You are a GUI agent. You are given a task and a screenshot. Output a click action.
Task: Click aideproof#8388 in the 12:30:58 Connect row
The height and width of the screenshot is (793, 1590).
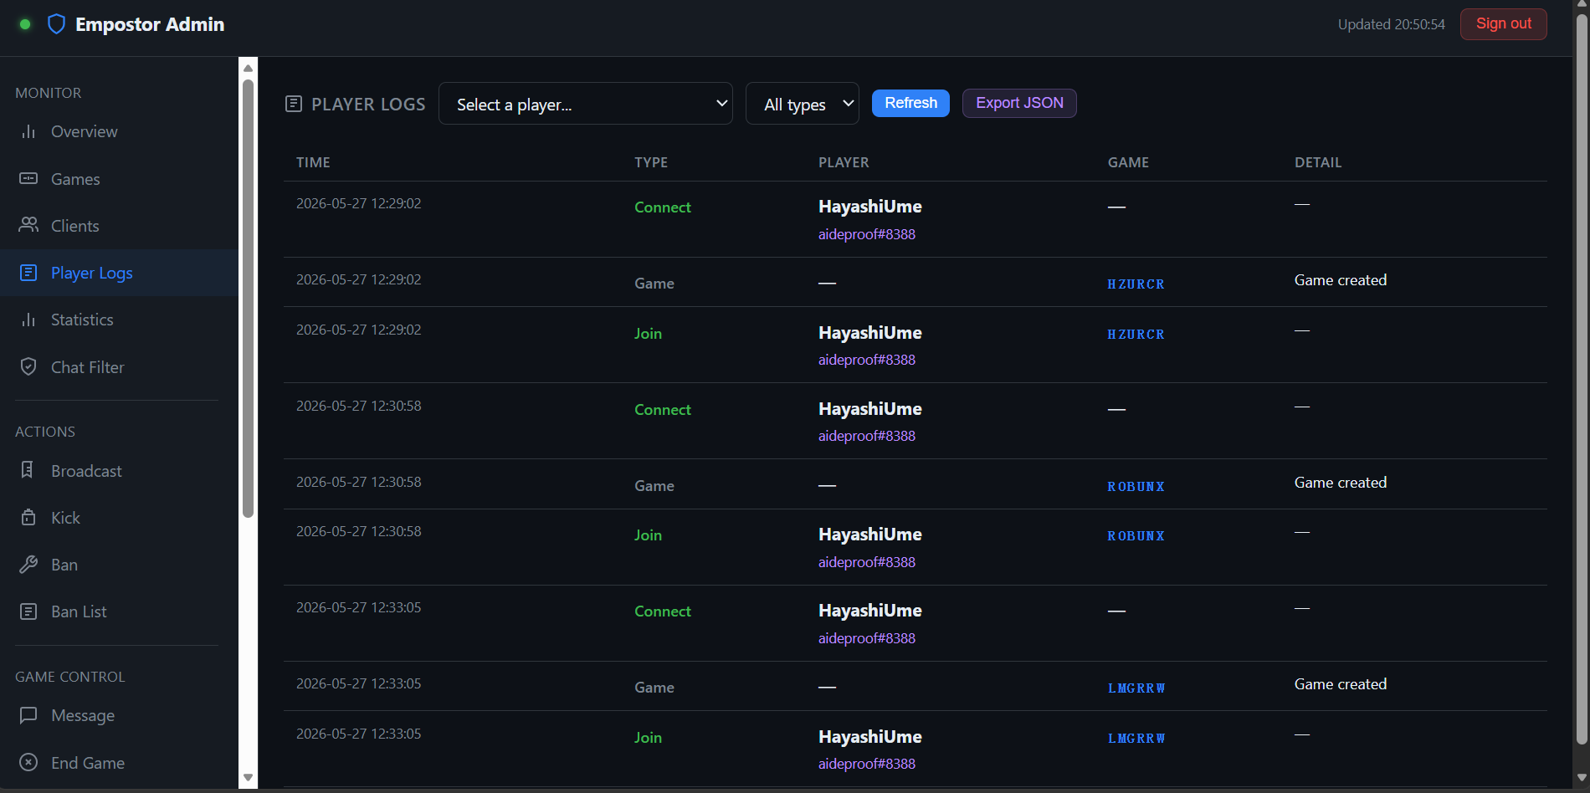tap(867, 436)
